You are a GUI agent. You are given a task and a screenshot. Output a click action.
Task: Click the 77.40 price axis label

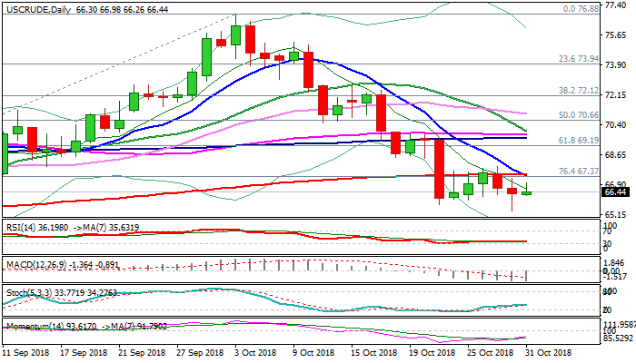(x=615, y=5)
